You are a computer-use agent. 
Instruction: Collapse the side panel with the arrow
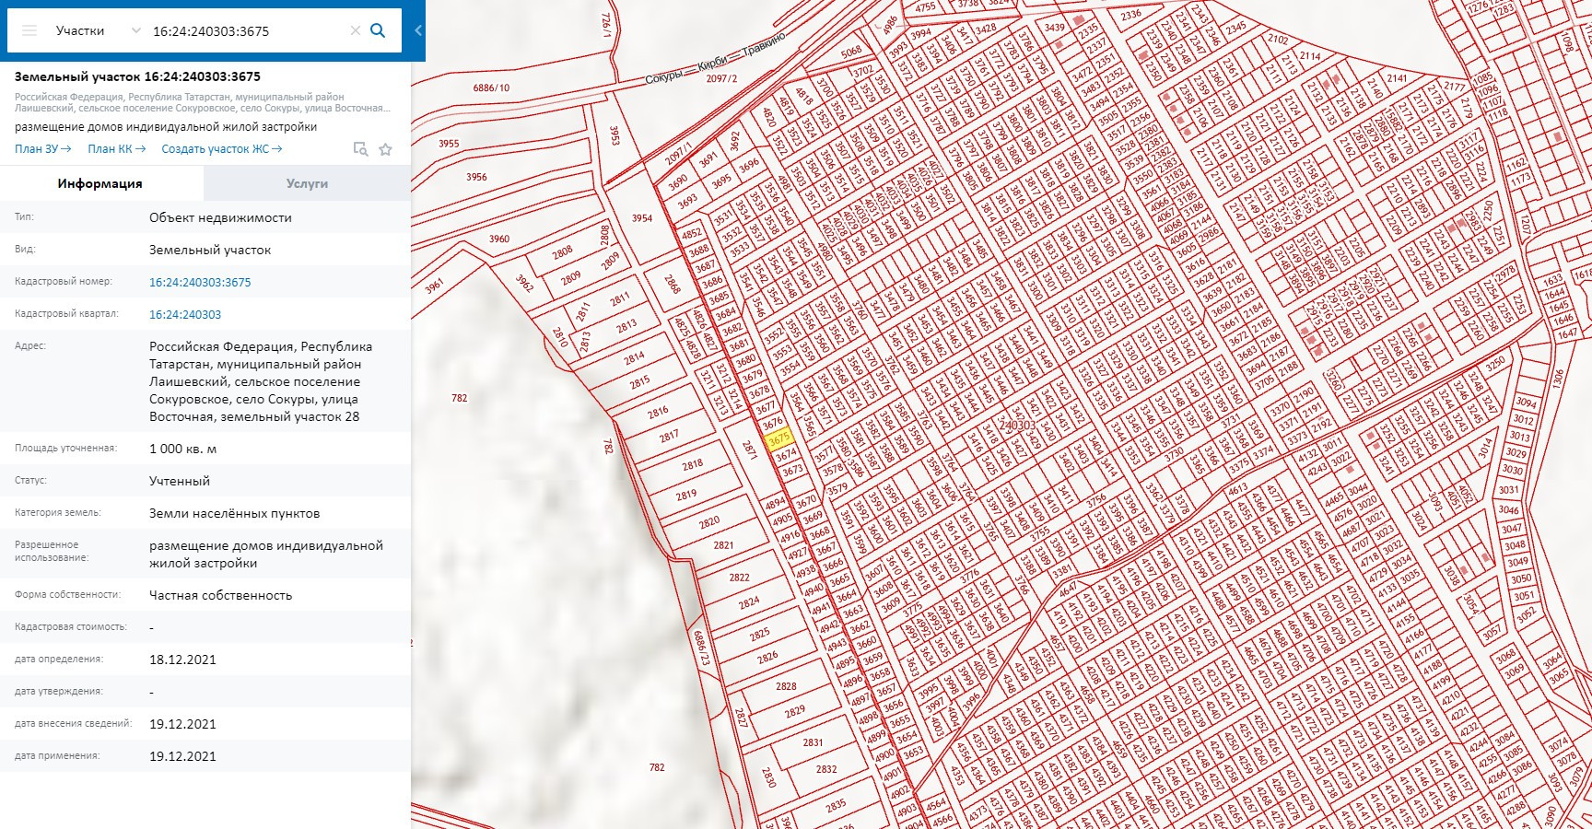point(417,30)
